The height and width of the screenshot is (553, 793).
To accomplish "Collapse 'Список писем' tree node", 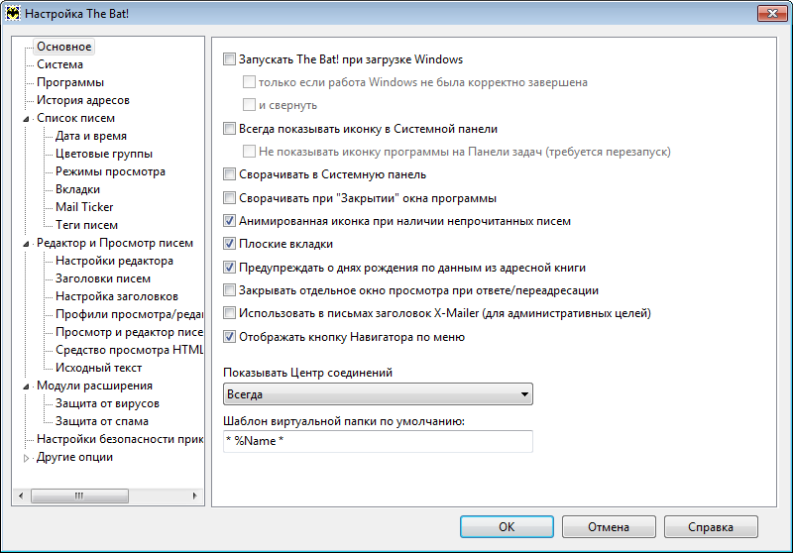I will pyautogui.click(x=27, y=119).
